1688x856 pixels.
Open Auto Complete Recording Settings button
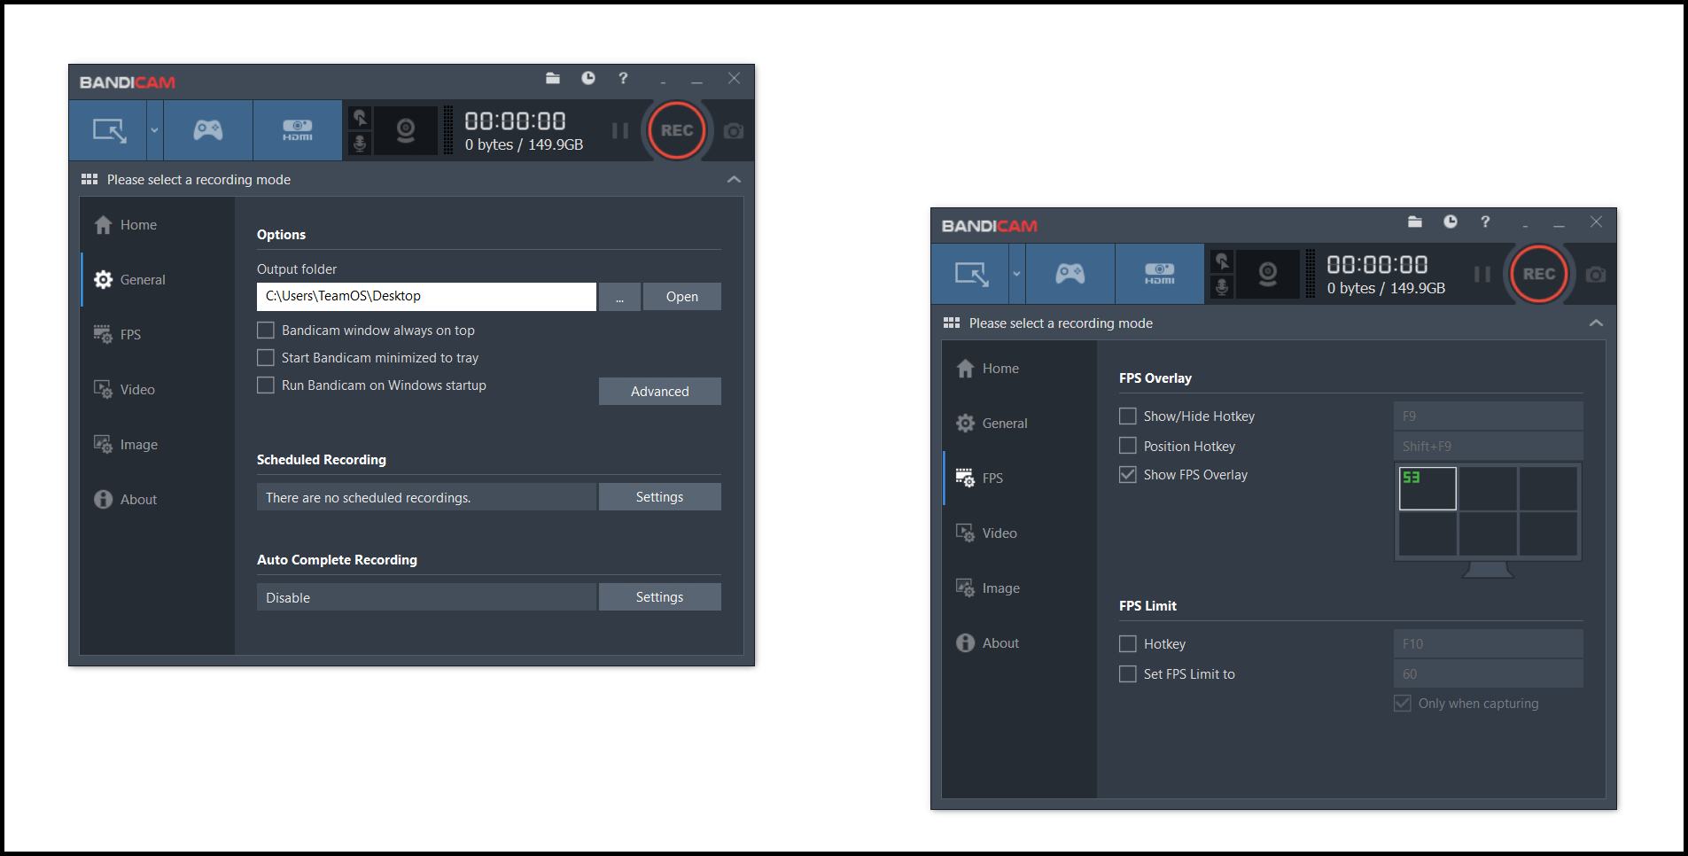(660, 597)
